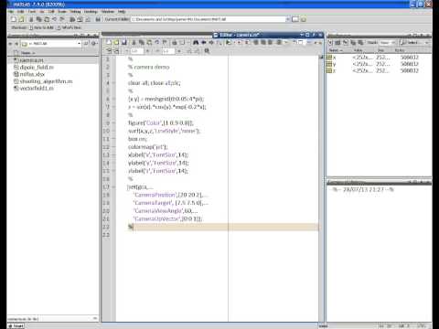Open Stack dropdown in Workspace toolbar

coord(387,43)
